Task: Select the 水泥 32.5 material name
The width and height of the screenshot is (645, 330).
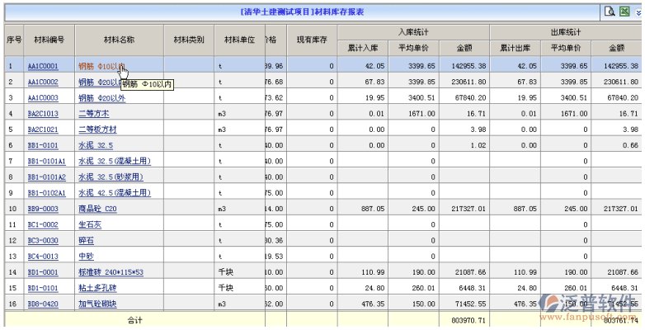Action: [96, 145]
